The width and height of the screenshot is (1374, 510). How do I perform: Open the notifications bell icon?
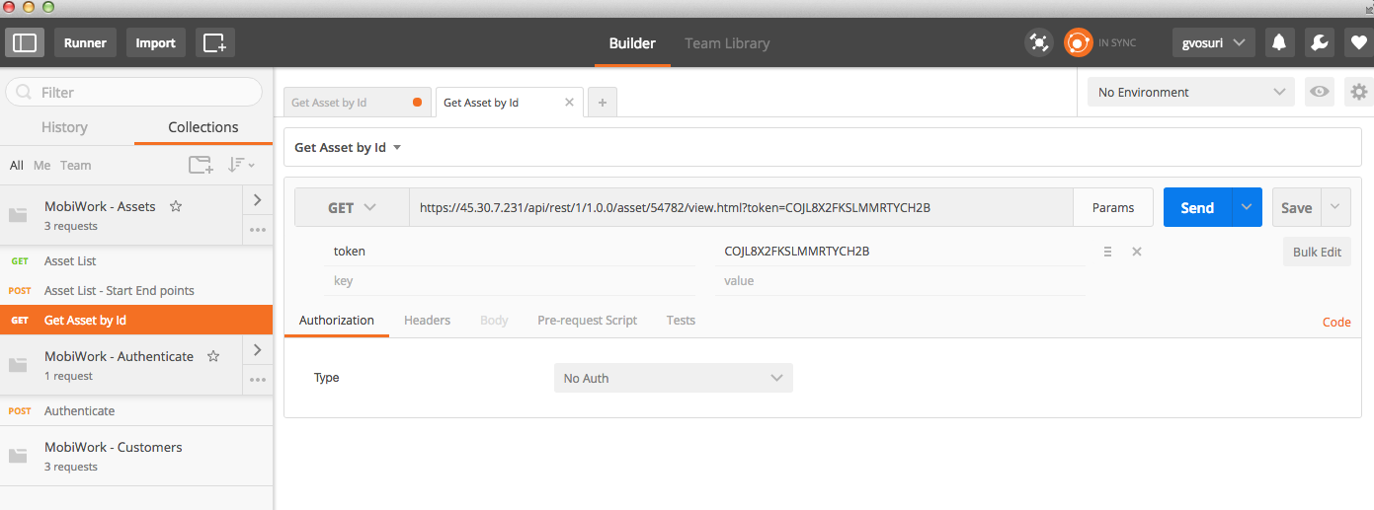pos(1279,42)
